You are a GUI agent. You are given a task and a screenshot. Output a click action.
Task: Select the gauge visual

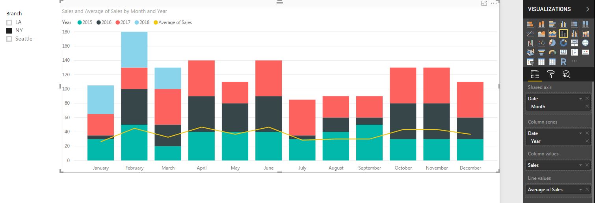pos(552,52)
